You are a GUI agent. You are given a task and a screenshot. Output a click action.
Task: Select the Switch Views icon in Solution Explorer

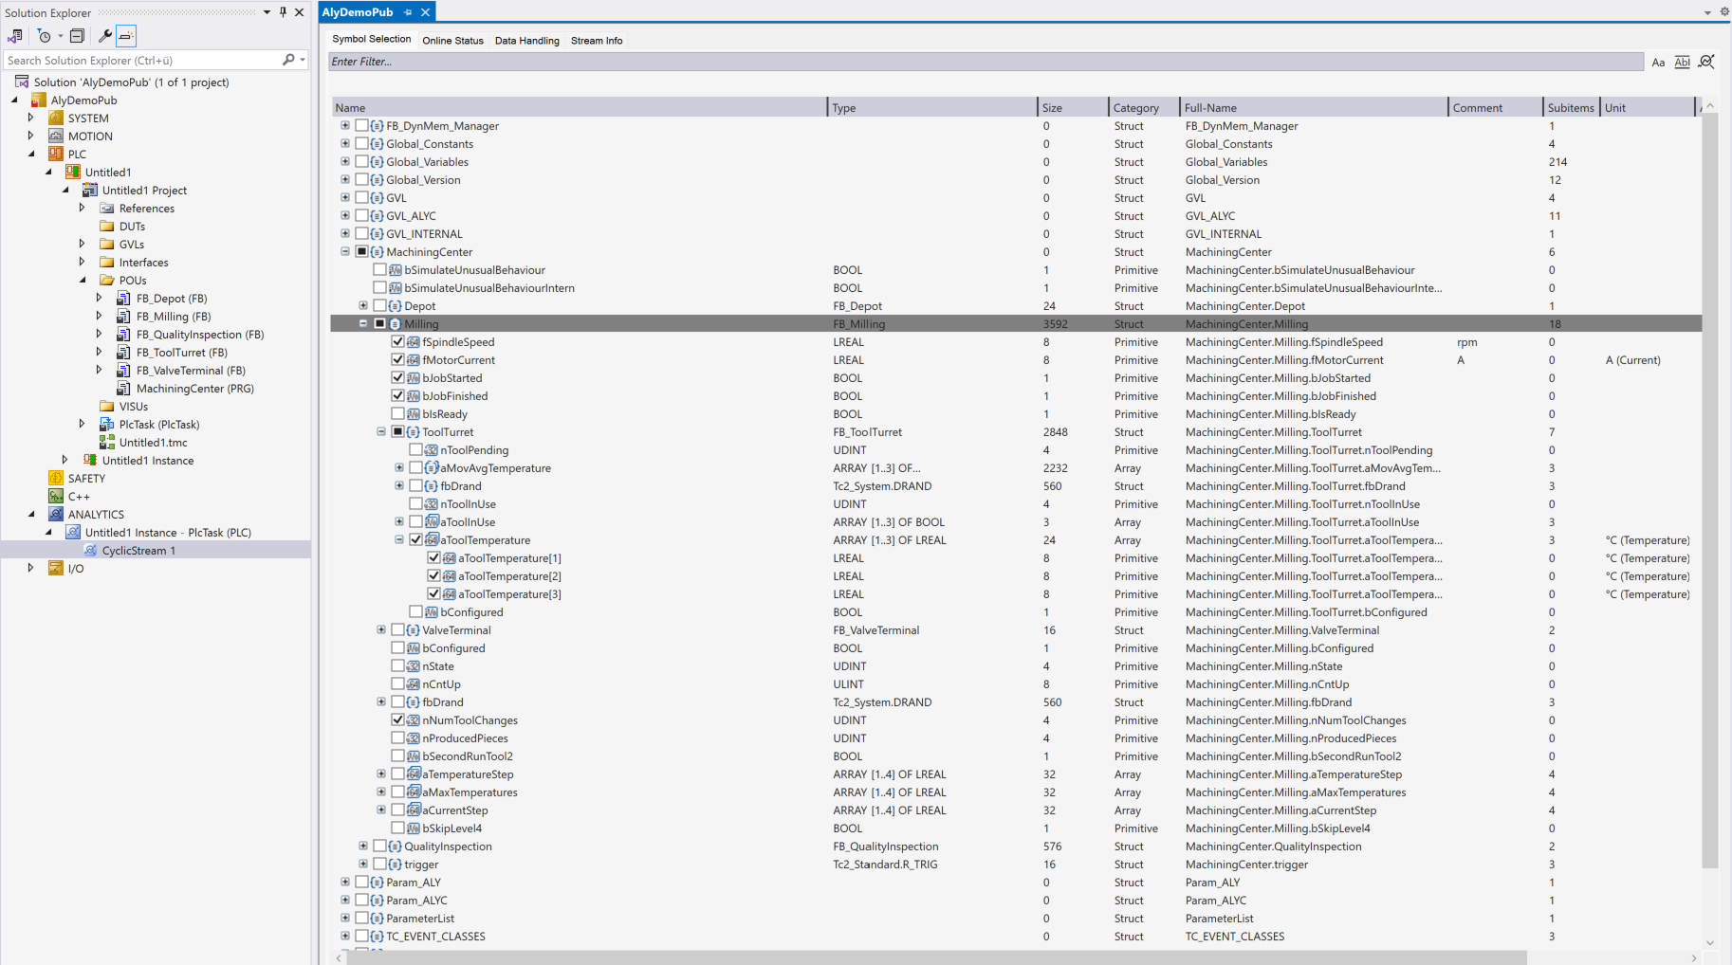pos(15,36)
